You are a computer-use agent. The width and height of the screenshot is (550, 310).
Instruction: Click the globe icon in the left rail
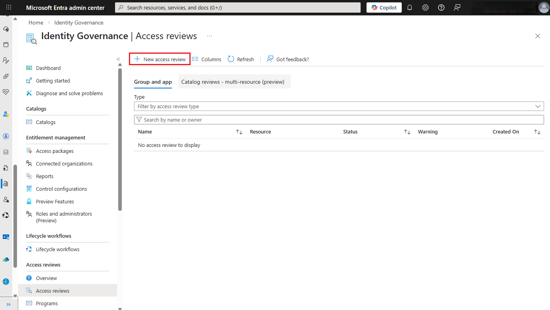6,282
